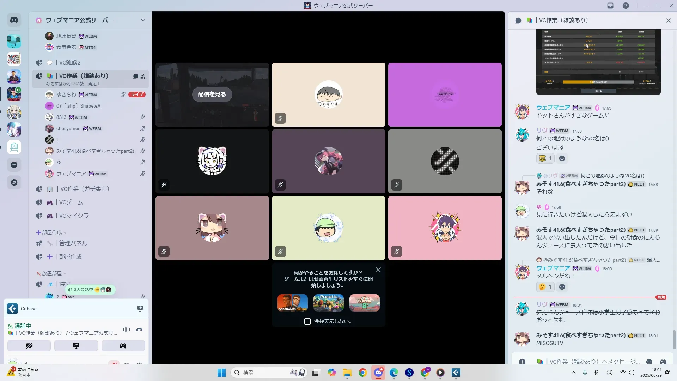Add a server with plus button
This screenshot has width=677, height=381.
pyautogui.click(x=14, y=165)
